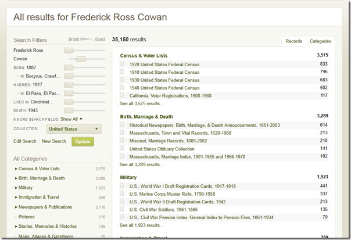Open 1910 United States Federal Census link

pos(164,72)
